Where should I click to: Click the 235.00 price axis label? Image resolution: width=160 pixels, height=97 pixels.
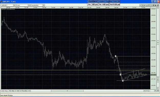point(153,28)
